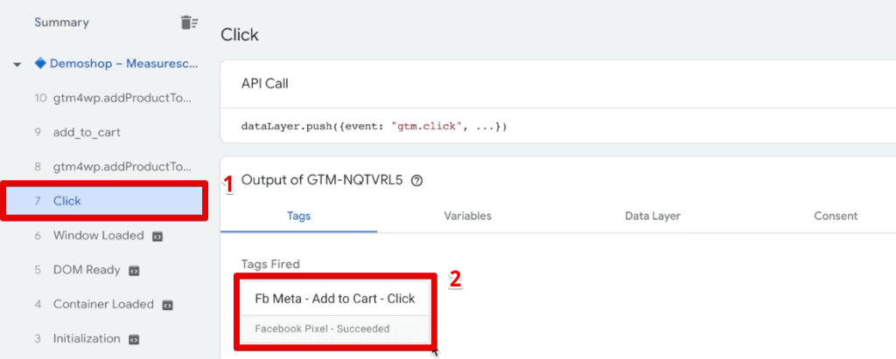Screen dimensions: 896x359
Task: Open the Data Layer tab
Action: click(653, 216)
